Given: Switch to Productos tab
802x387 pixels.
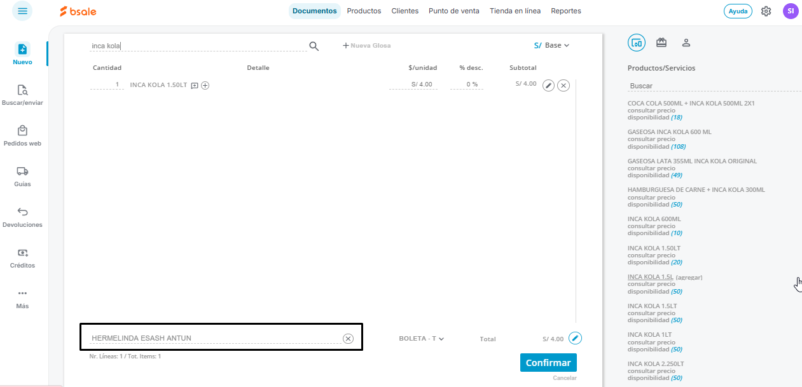Looking at the screenshot, I should (x=364, y=11).
